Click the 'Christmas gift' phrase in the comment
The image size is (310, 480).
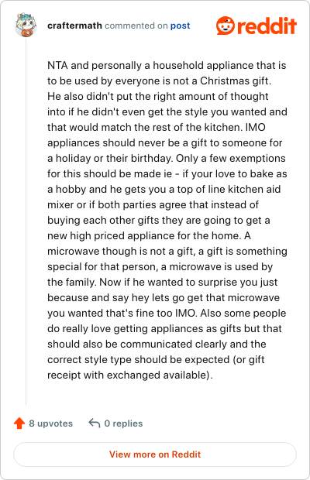(x=234, y=81)
